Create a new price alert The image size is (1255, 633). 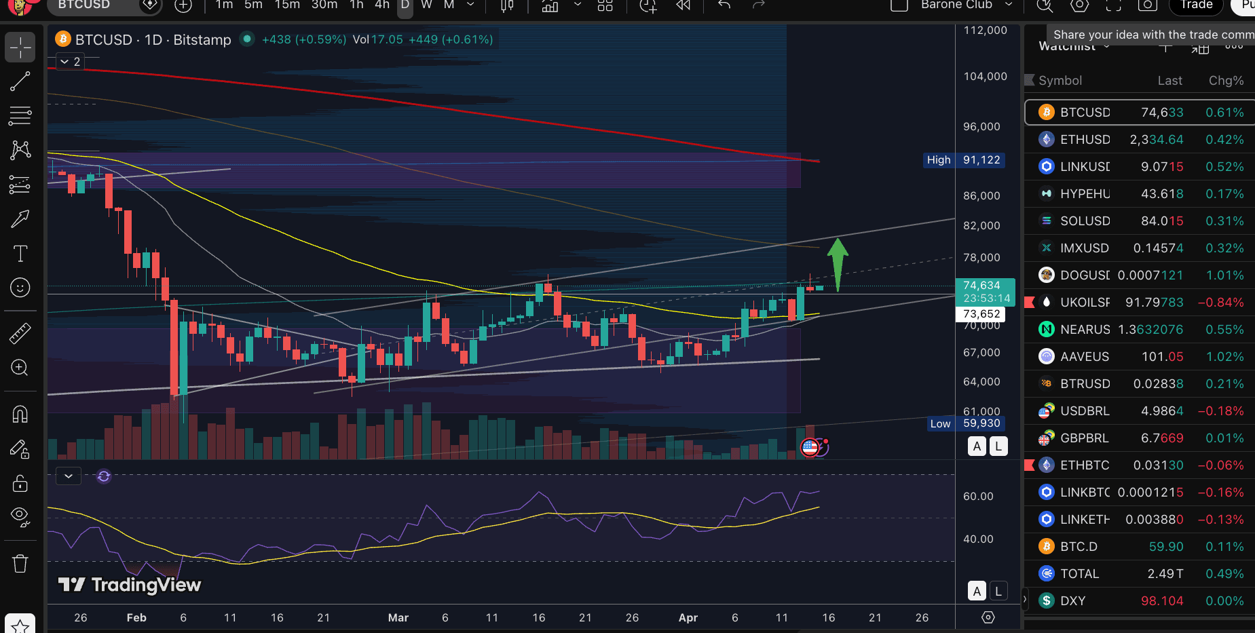648,5
